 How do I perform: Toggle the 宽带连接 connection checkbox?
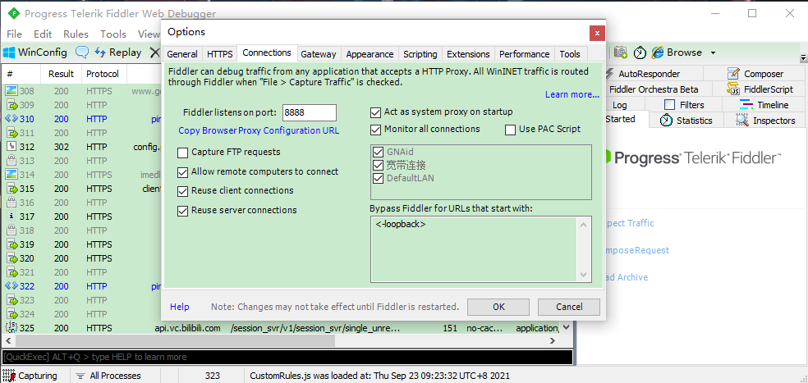(379, 165)
